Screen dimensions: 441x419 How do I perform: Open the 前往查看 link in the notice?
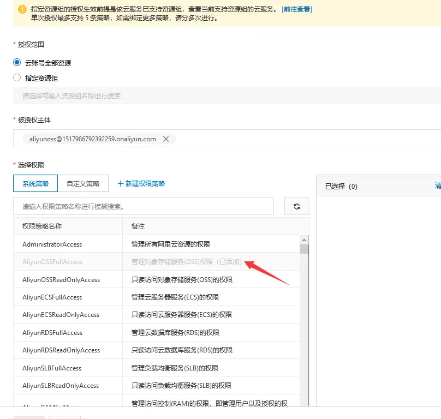coord(297,9)
